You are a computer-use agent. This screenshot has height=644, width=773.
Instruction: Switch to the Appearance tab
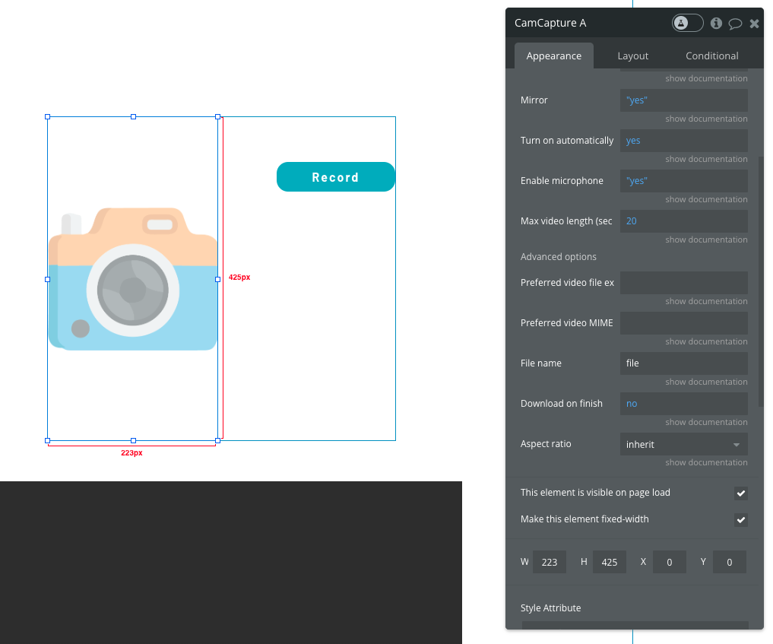[553, 56]
